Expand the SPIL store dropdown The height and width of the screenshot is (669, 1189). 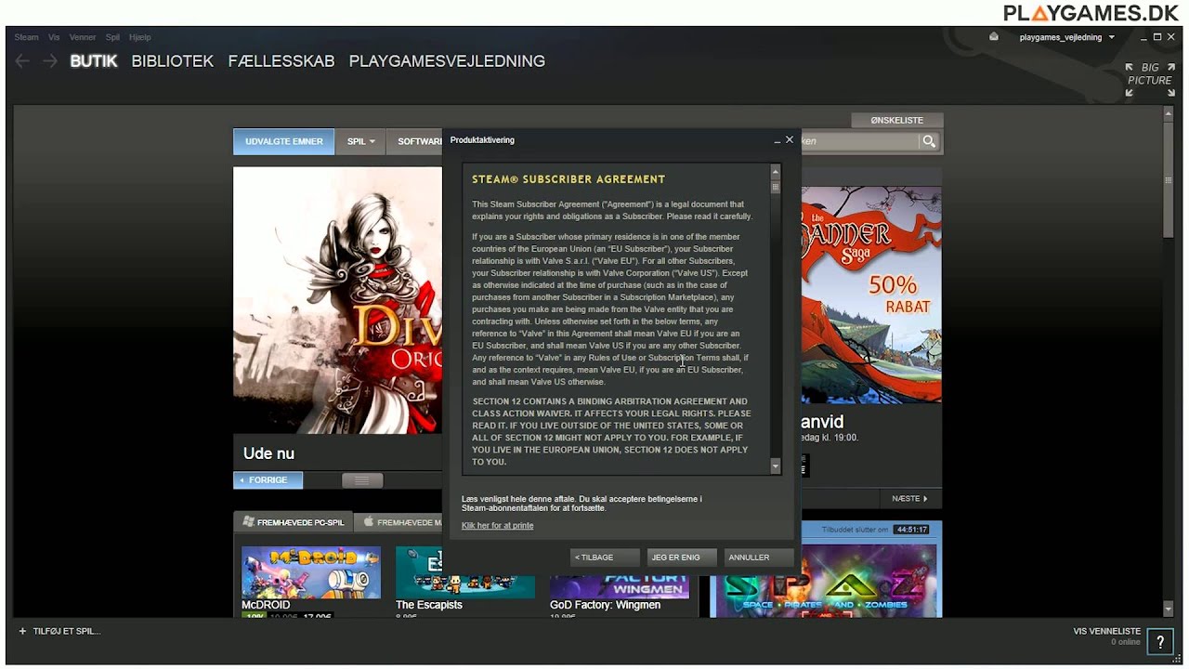(x=360, y=141)
